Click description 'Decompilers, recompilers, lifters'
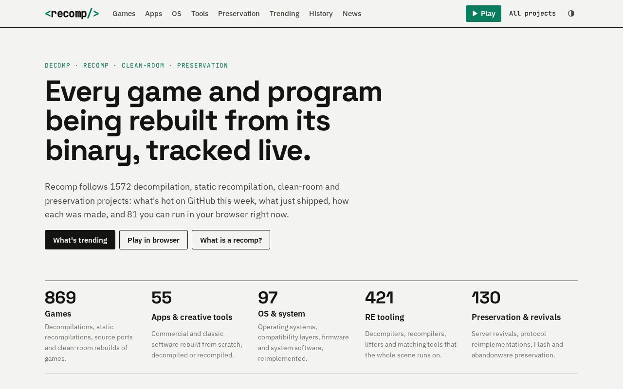 (x=411, y=344)
